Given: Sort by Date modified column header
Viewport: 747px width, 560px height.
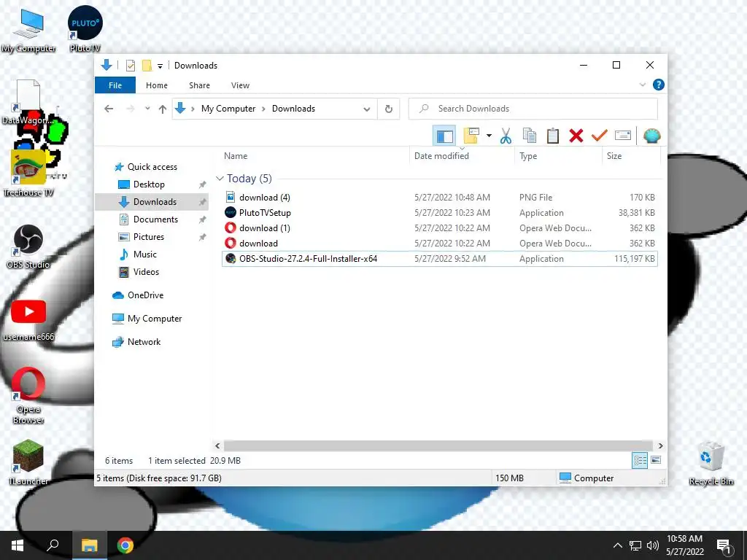Looking at the screenshot, I should 462,156.
